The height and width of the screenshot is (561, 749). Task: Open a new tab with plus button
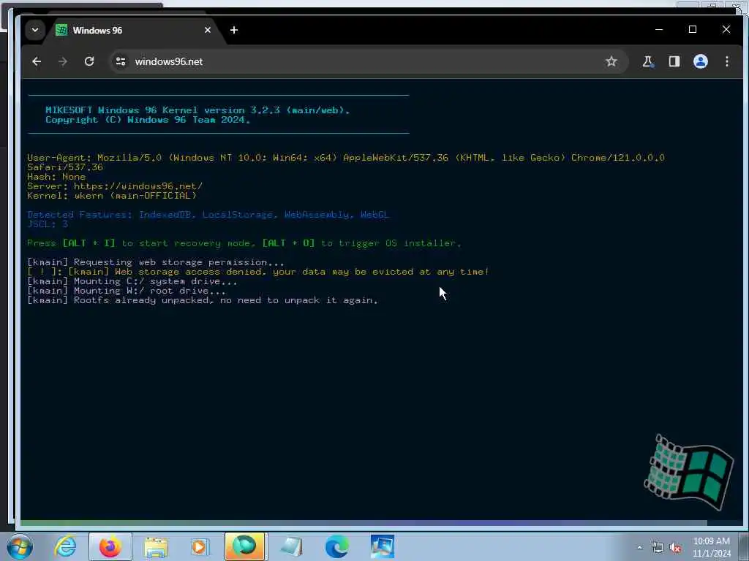coord(233,30)
